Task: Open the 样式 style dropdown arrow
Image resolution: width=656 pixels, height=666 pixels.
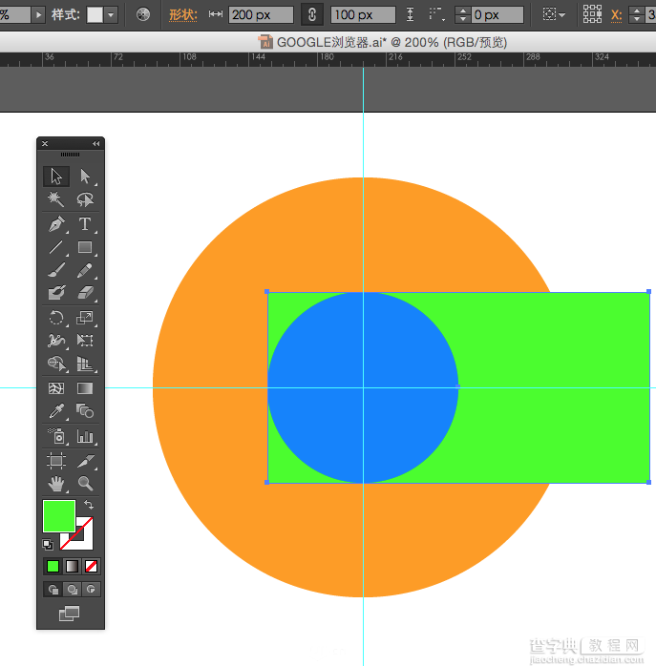Action: click(x=111, y=15)
